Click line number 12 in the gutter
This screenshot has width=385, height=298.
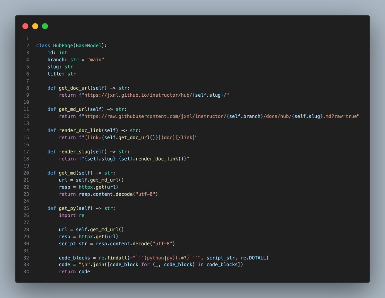click(x=26, y=116)
